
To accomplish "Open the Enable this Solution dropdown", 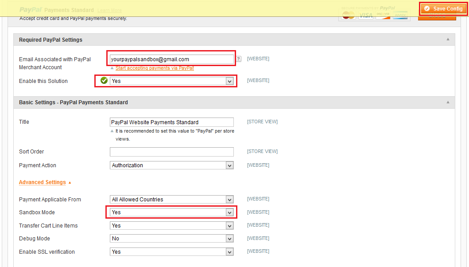I will (x=172, y=81).
